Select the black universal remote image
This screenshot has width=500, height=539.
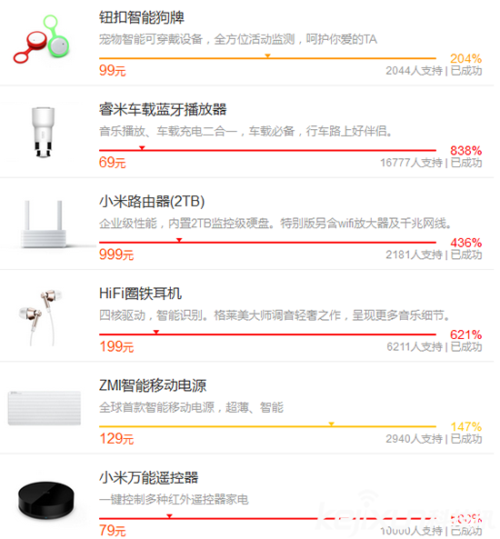(x=45, y=500)
